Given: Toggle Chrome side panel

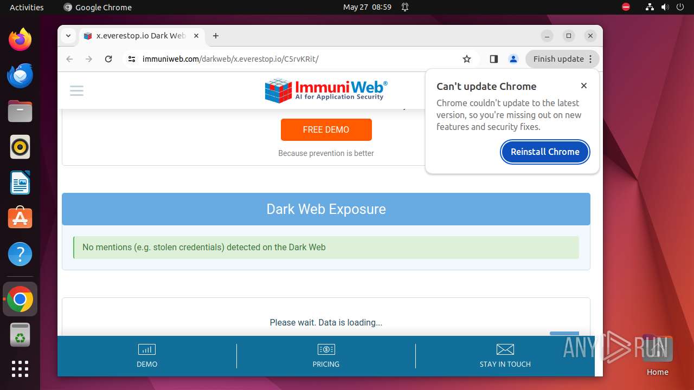Looking at the screenshot, I should 493,59.
